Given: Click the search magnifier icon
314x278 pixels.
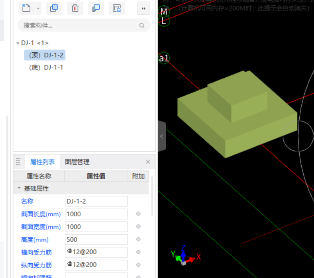Looking at the screenshot, I should point(142,25).
